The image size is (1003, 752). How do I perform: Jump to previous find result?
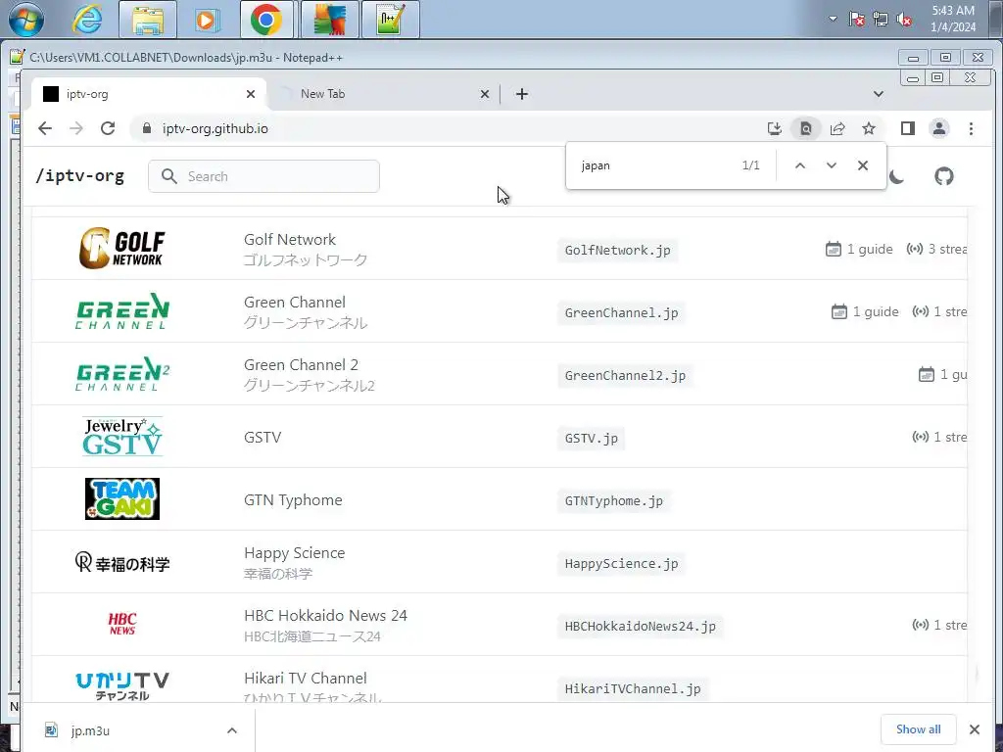[800, 165]
